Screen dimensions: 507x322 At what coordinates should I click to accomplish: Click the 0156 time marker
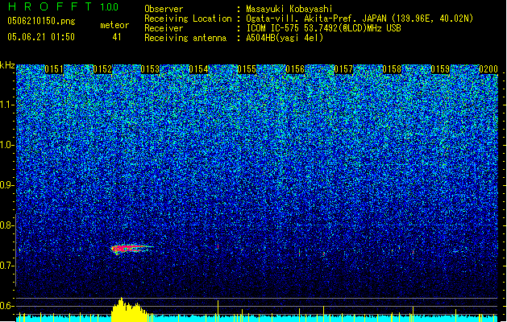[x=295, y=69]
